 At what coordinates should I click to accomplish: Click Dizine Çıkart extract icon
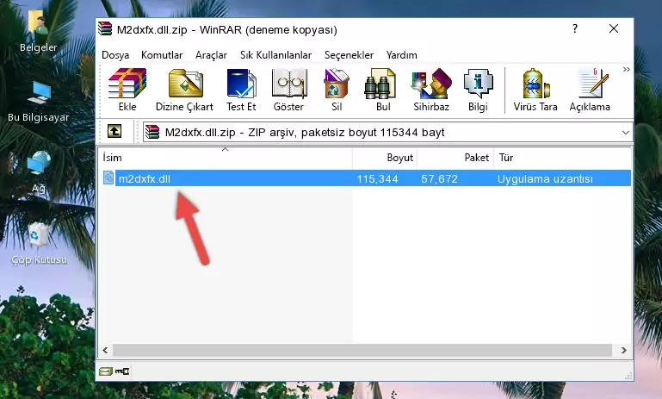click(184, 90)
